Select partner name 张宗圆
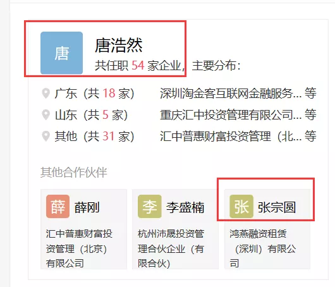The image size is (335, 287). [277, 207]
